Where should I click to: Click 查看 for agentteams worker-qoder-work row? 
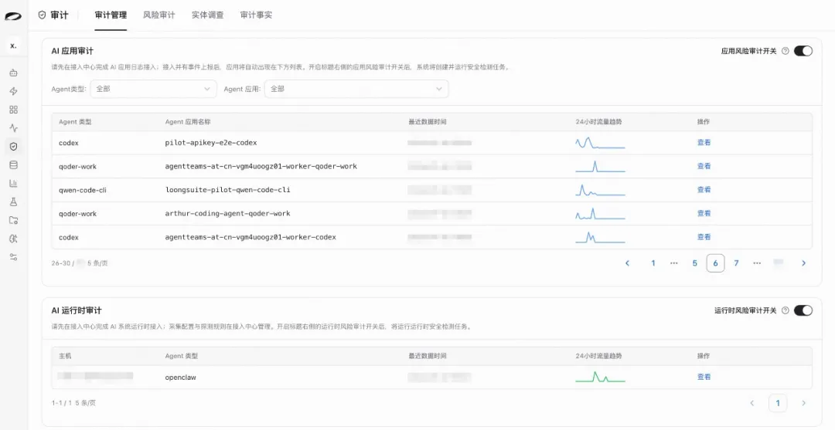point(704,166)
